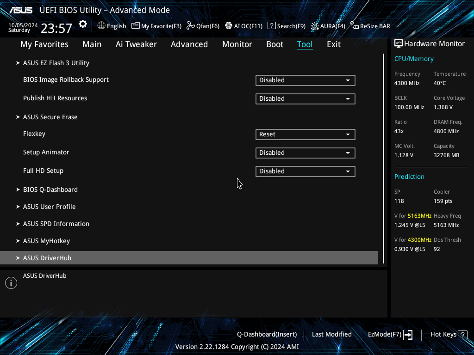The image size is (474, 355).
Task: Click the 1.368 V core voltage value
Action: 443,107
